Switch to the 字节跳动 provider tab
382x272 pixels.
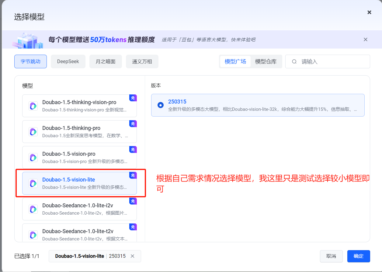pos(30,62)
